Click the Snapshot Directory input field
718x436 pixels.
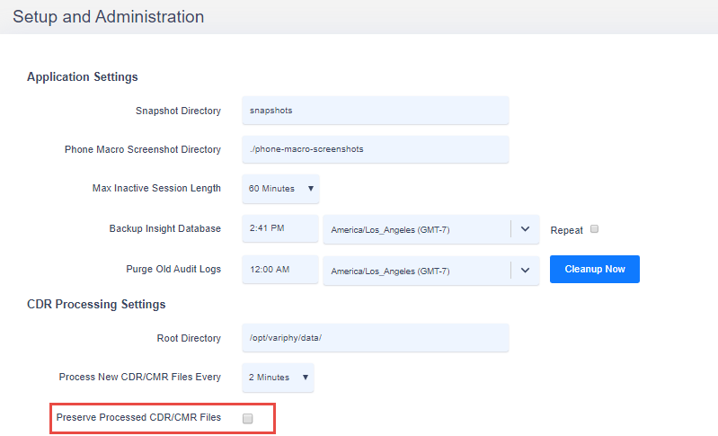375,111
